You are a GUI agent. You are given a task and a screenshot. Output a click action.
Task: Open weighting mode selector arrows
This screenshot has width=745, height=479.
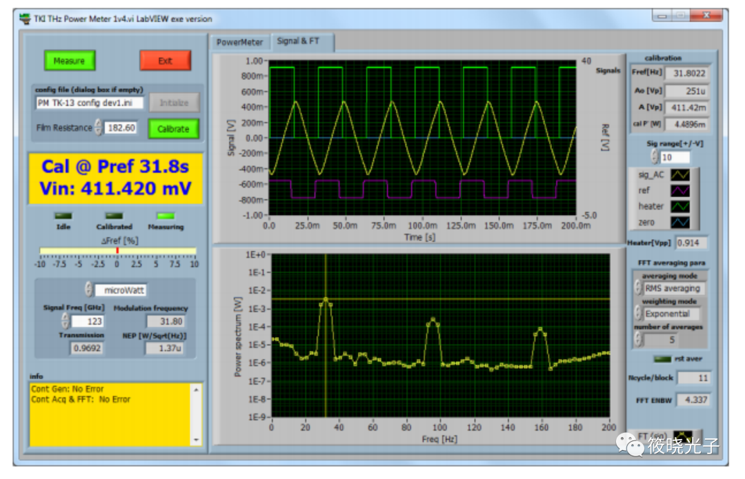[x=638, y=312]
